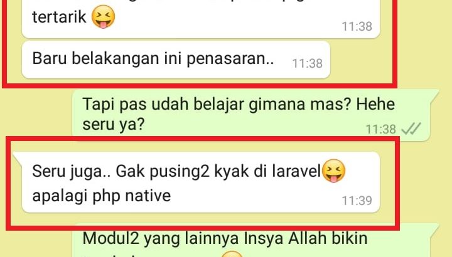Viewport: 452px width, 257px height.
Task: Click the tongue-out emoji after "tertarik"
Action: click(x=103, y=17)
